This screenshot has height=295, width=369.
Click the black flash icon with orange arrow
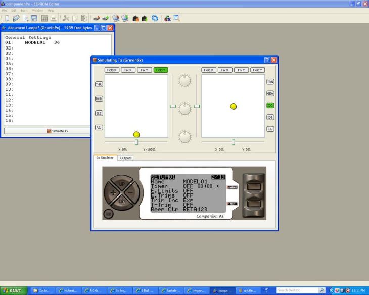point(135,18)
